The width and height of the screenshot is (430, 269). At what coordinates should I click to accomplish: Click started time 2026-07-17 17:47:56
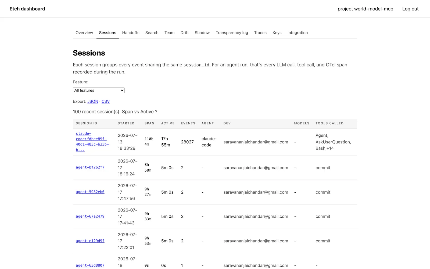point(127,192)
